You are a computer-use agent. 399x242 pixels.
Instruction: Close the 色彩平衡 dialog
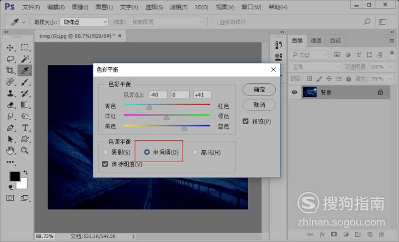(273, 70)
